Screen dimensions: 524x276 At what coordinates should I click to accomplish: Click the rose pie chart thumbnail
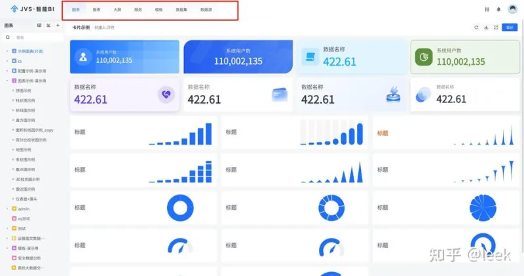click(x=483, y=208)
